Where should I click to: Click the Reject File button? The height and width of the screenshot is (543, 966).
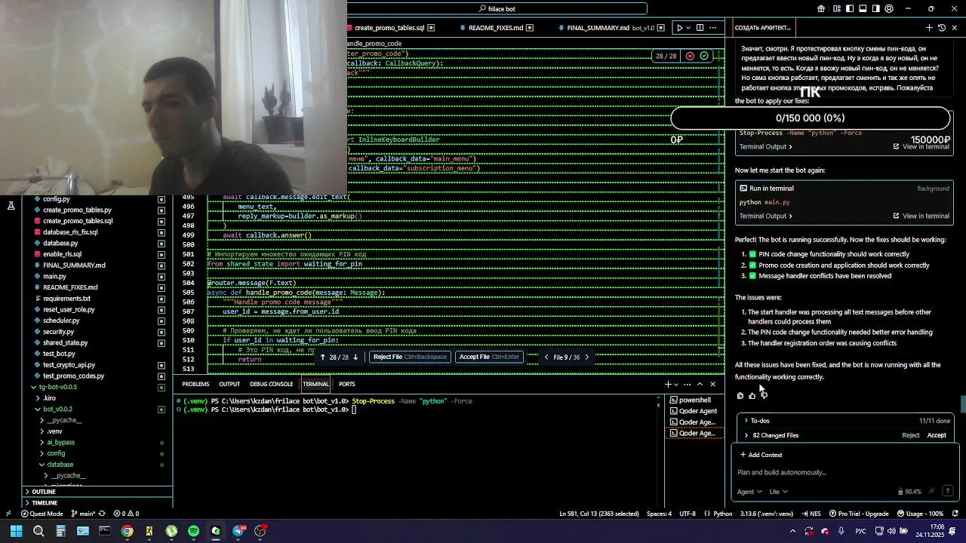pos(411,357)
